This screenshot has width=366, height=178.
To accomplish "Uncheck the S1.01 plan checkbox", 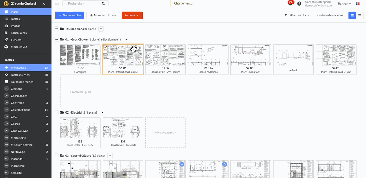I will click(x=105, y=47).
